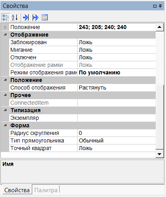This screenshot has width=166, height=197.
Task: Collapse the bold Положение category
Action: (5, 80)
